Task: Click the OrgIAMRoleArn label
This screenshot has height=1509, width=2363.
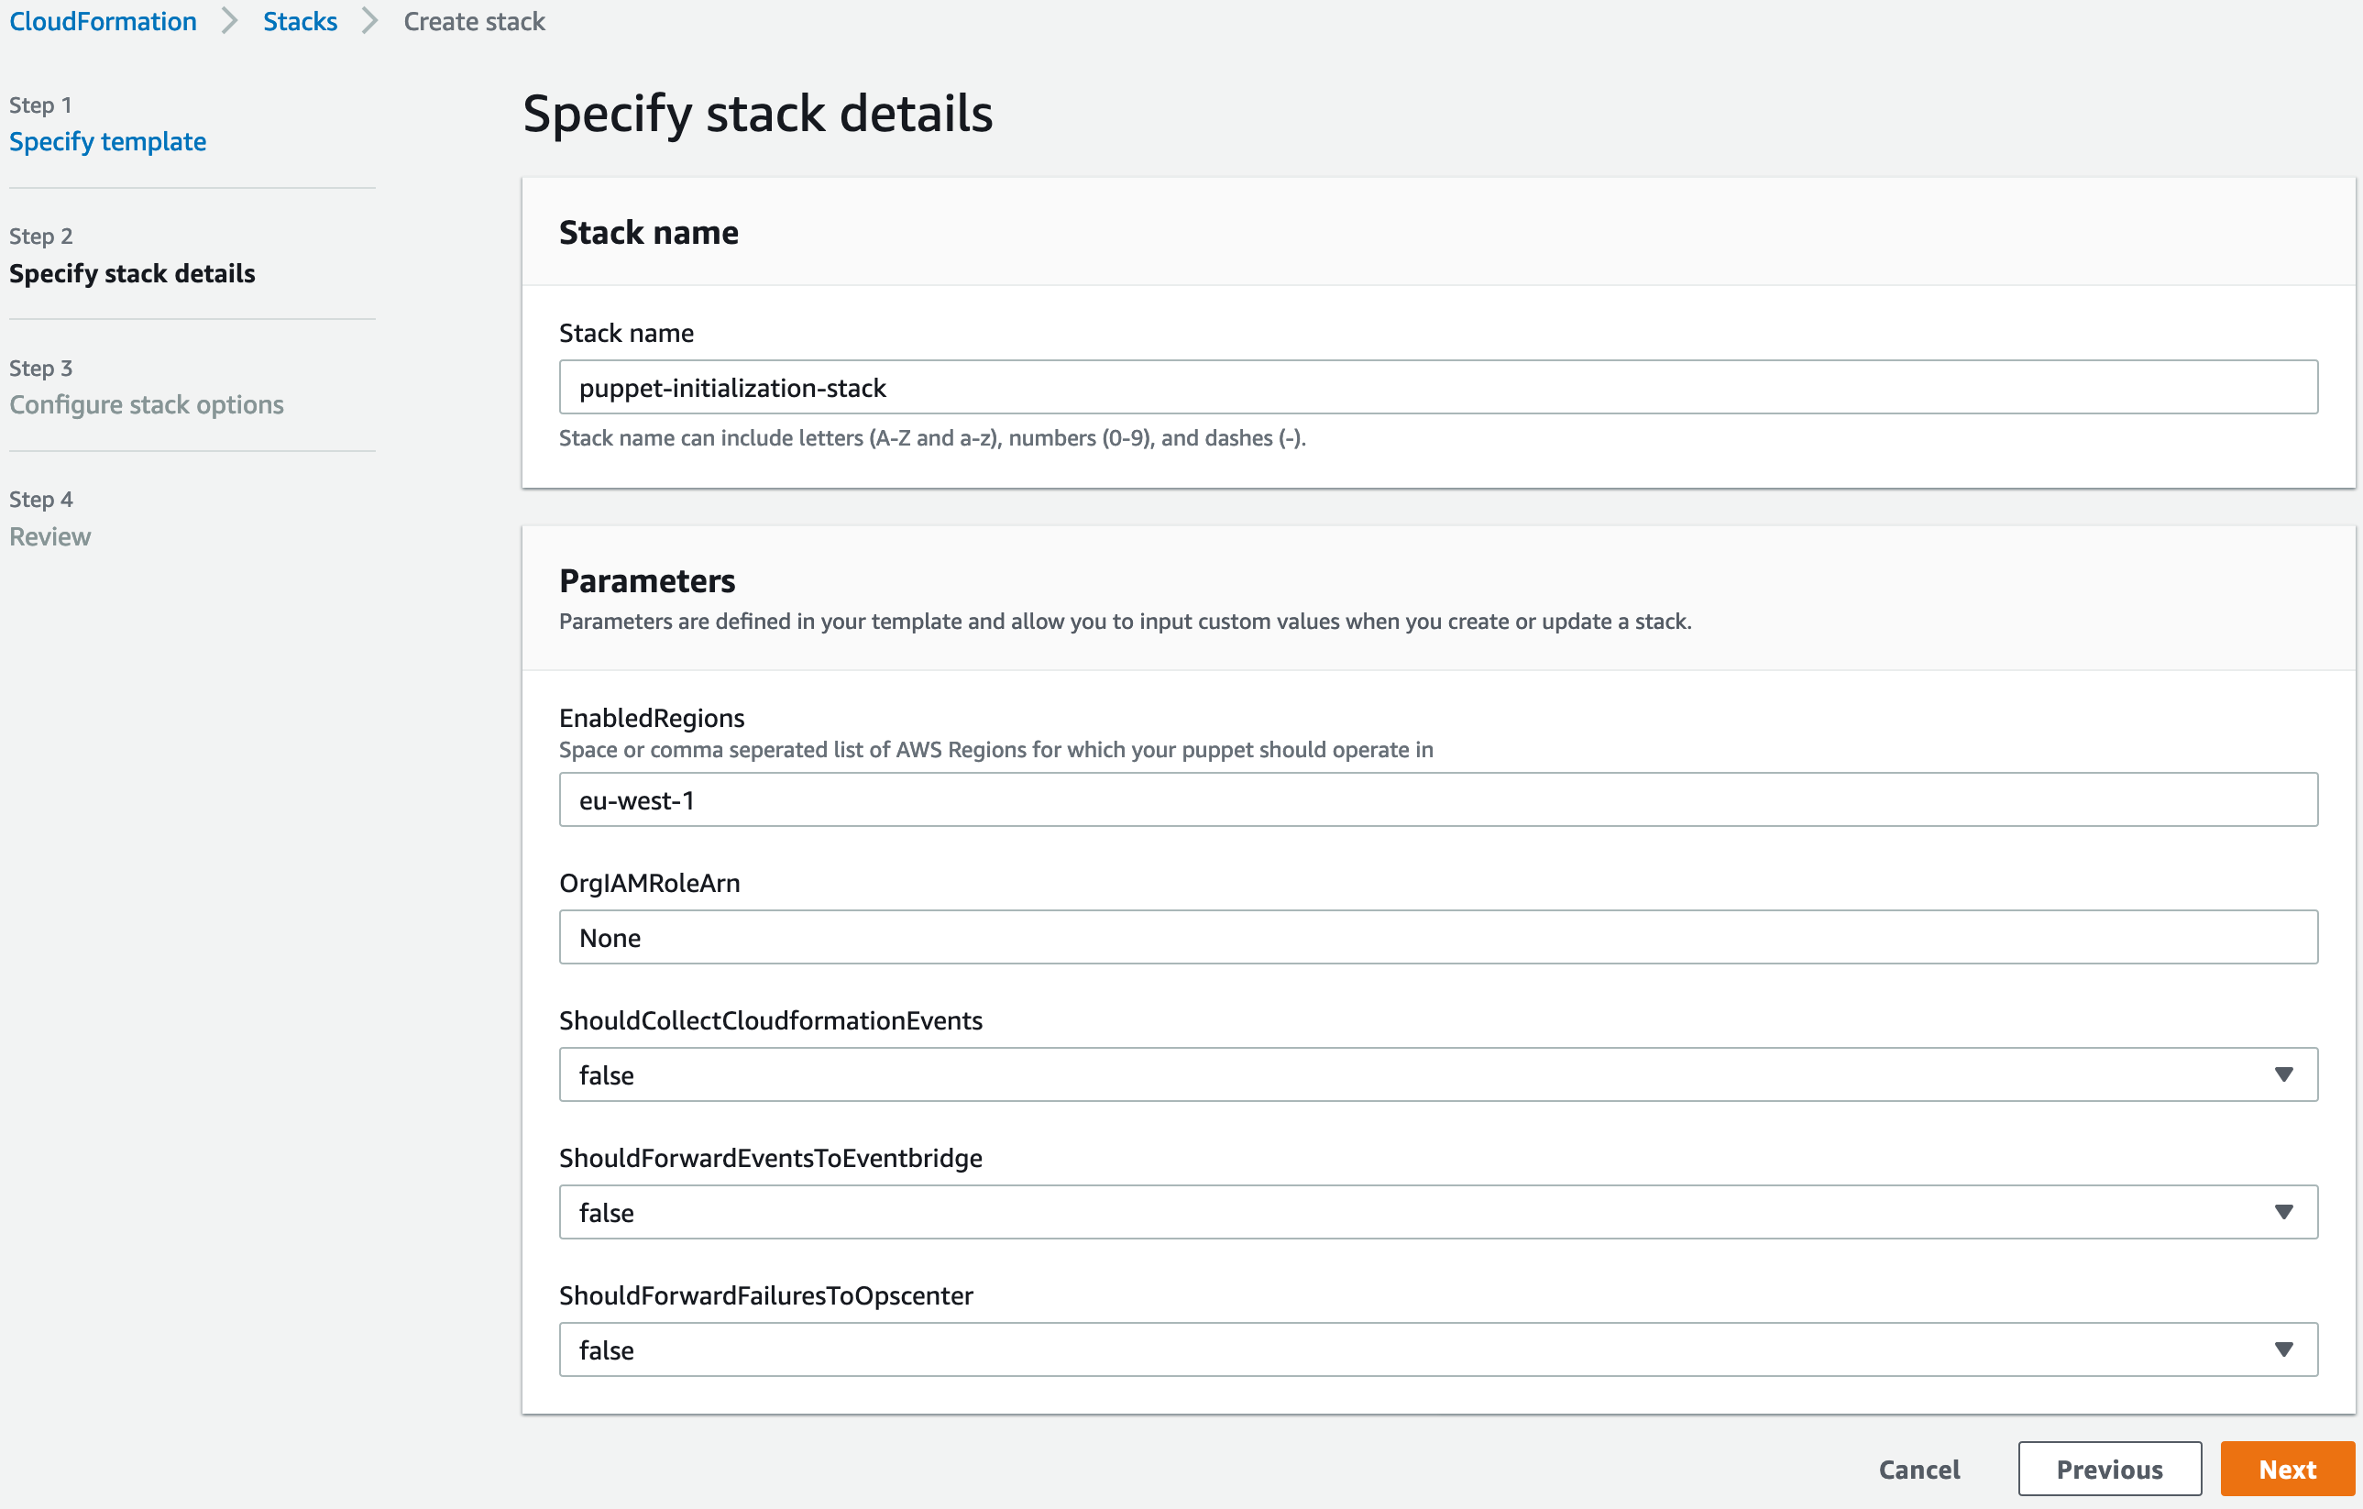Action: [650, 883]
